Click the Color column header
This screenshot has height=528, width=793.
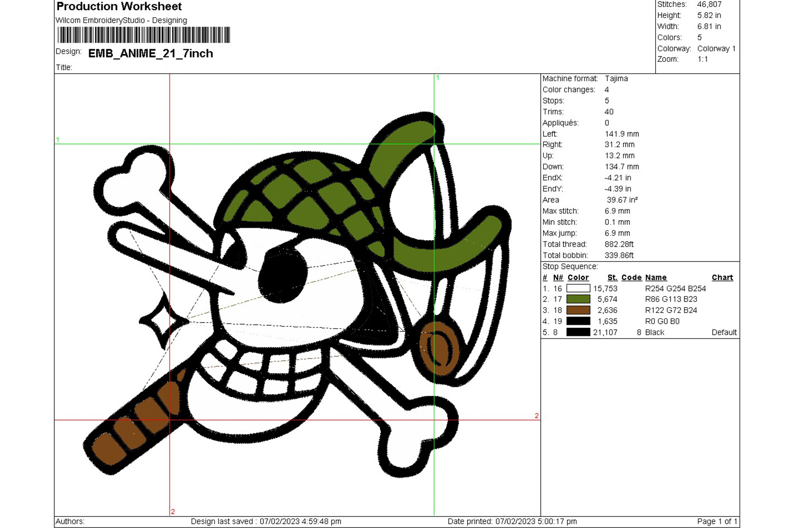click(578, 278)
